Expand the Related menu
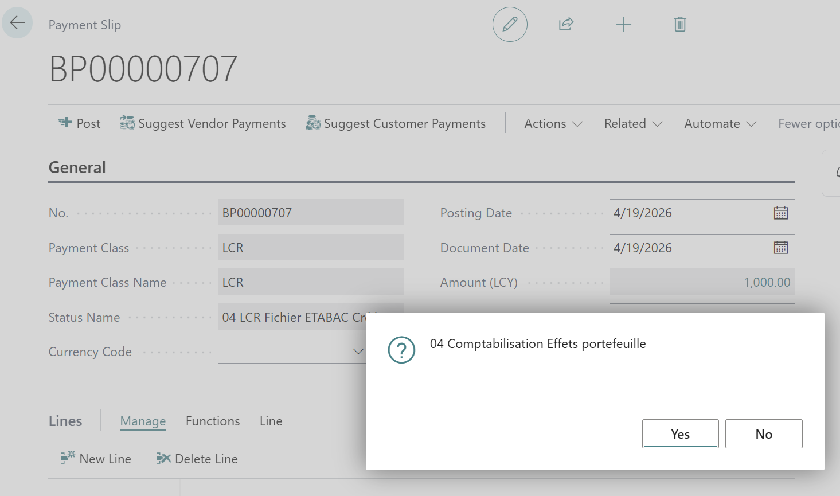 633,123
